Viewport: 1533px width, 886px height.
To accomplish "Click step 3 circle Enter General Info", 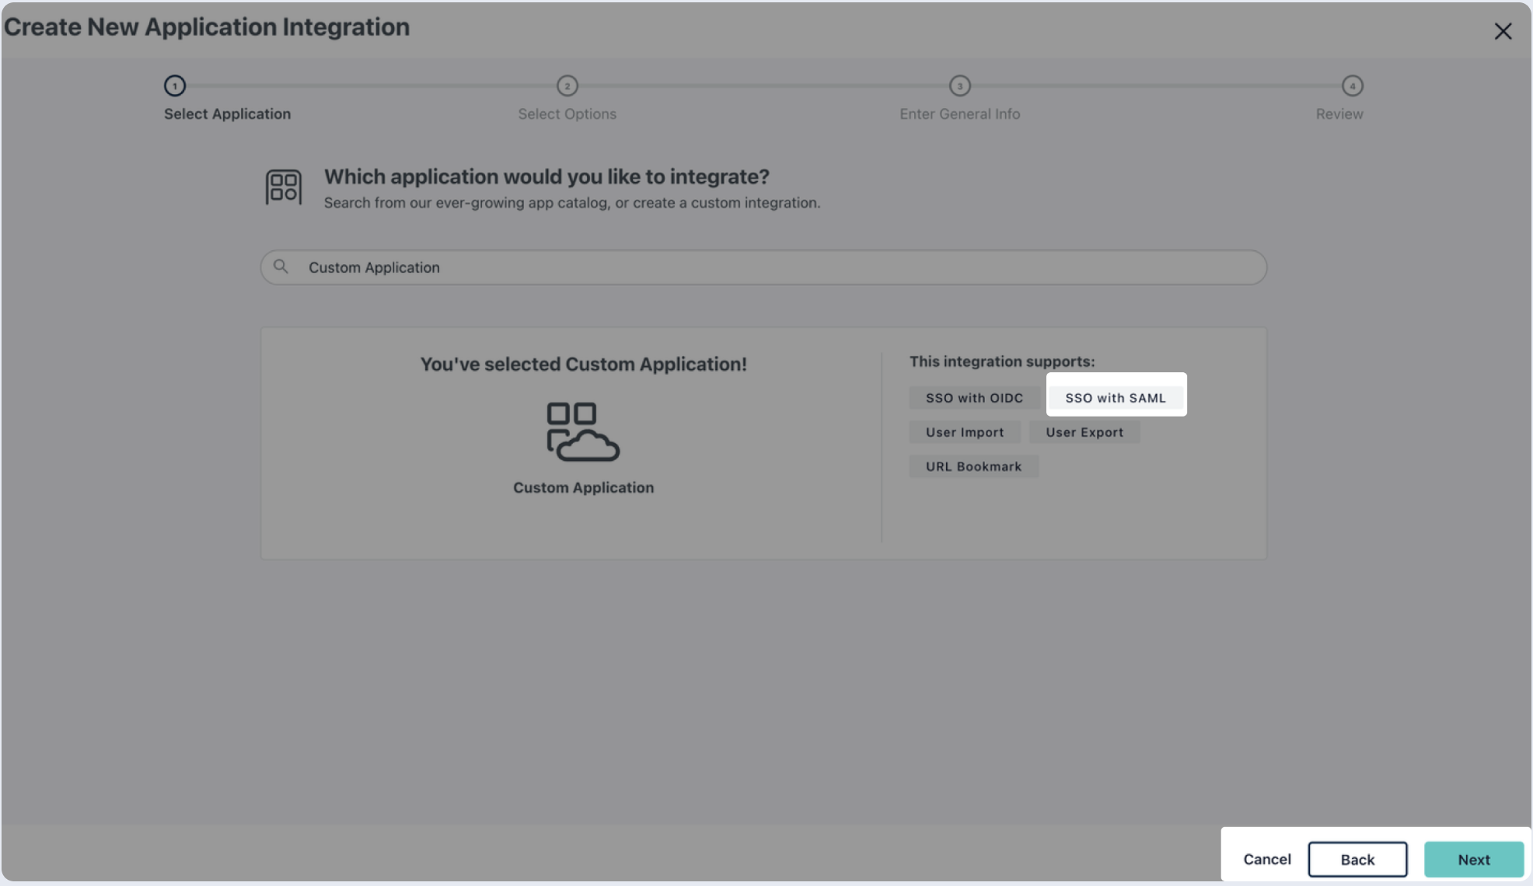I will 960,85.
